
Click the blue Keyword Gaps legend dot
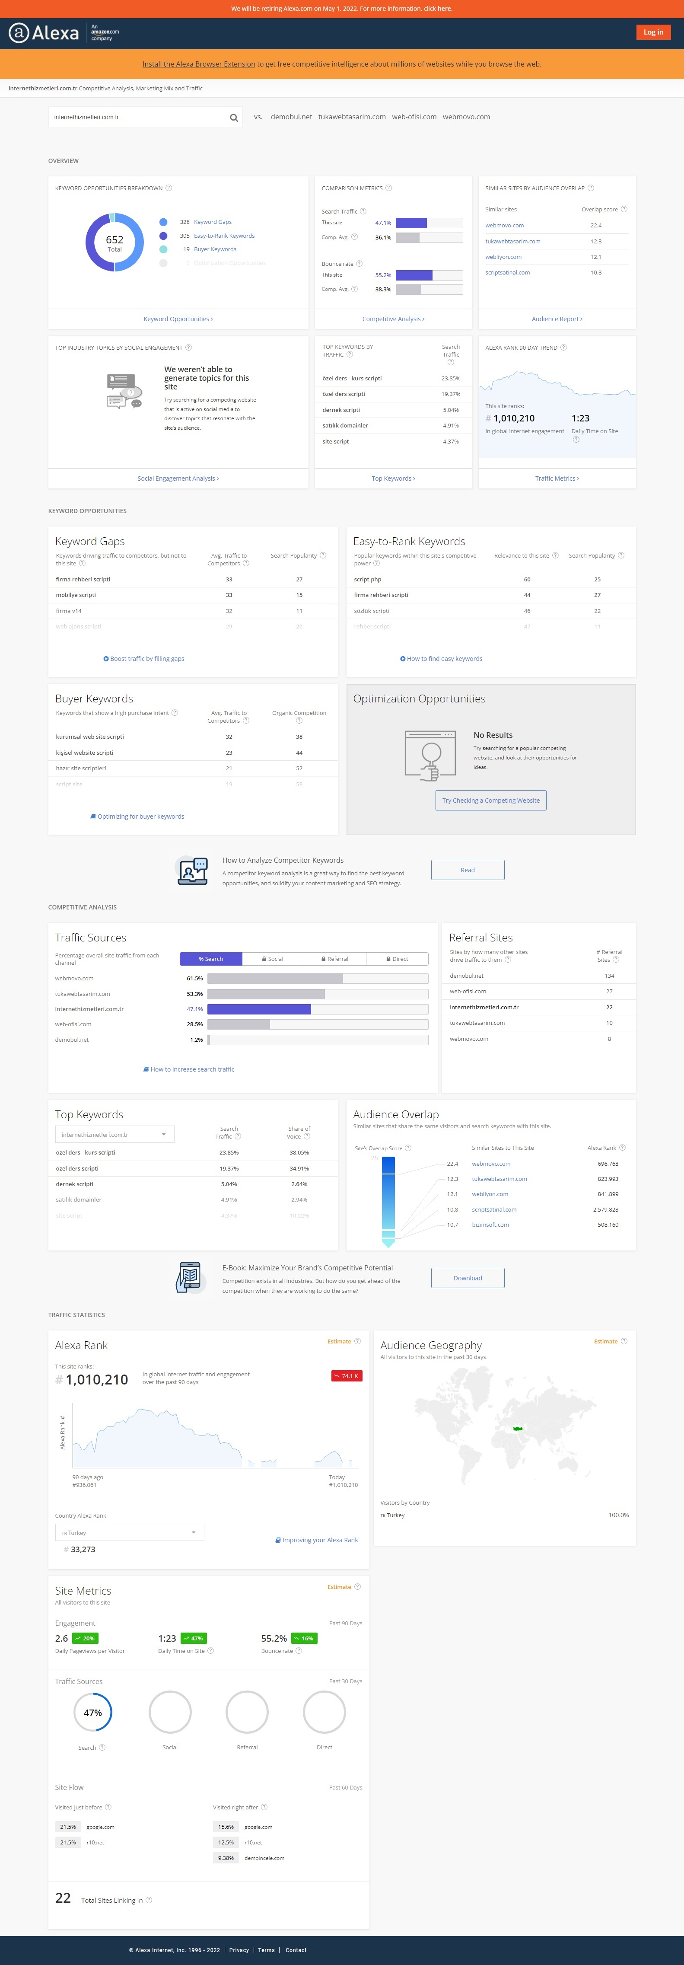(163, 222)
